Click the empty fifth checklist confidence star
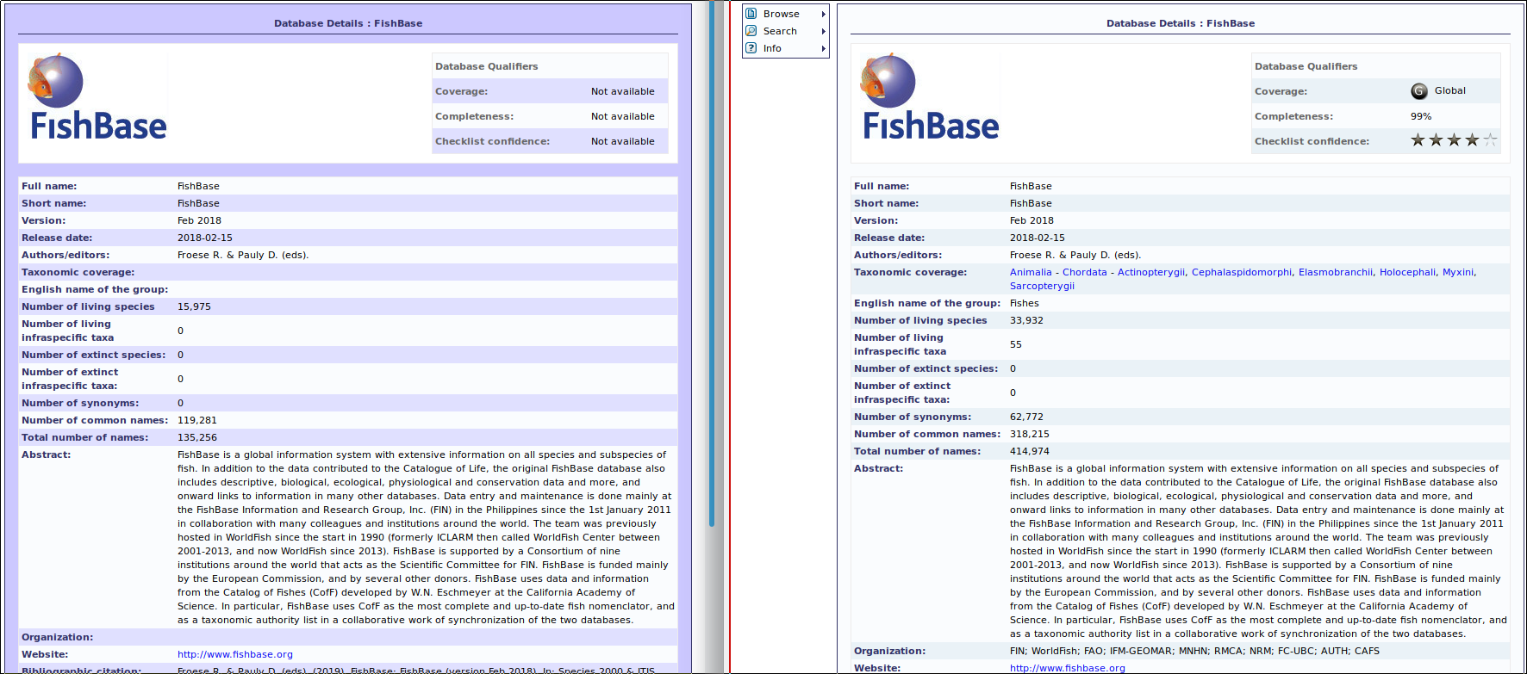 click(1490, 140)
